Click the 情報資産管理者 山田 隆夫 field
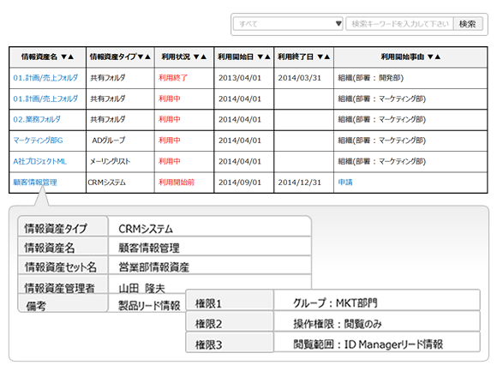Viewport: 497px width, 377px height. [x=165, y=284]
